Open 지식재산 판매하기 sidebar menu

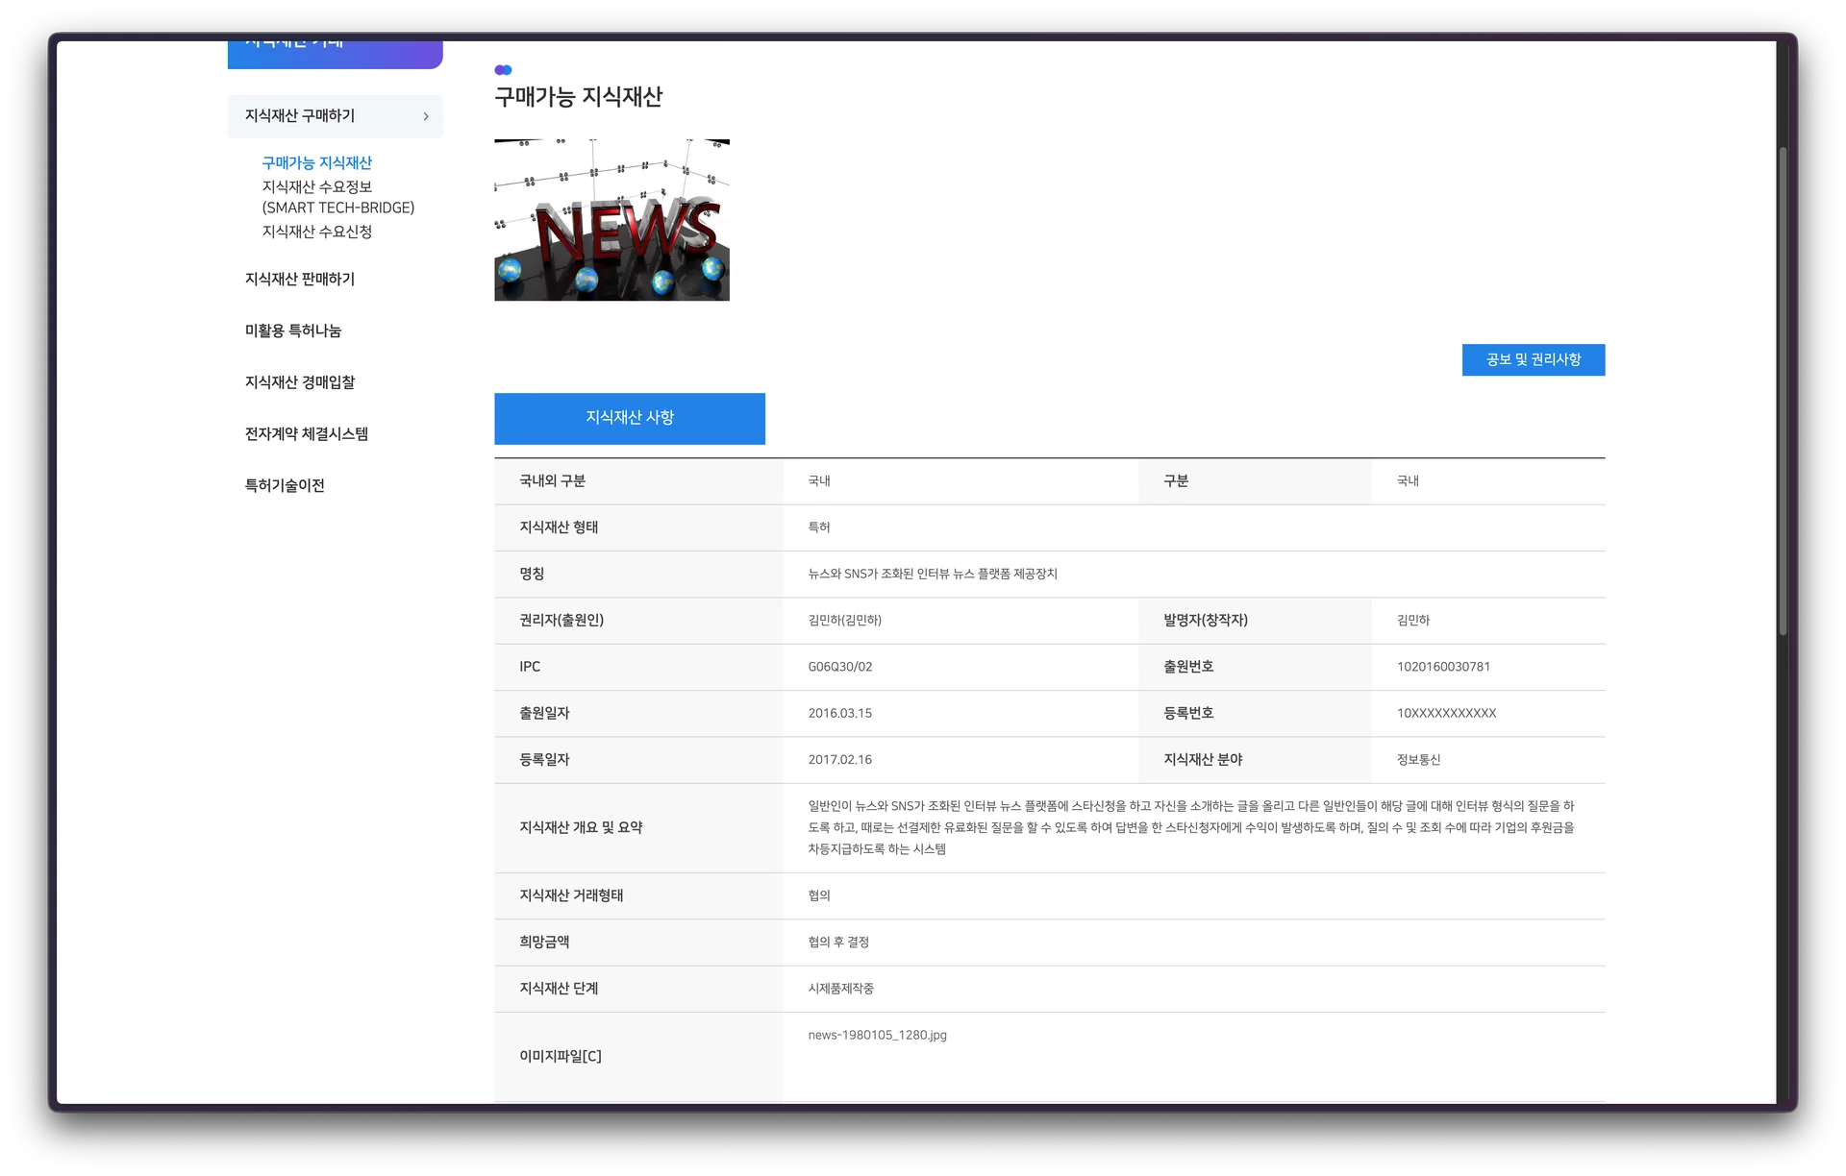coord(300,280)
